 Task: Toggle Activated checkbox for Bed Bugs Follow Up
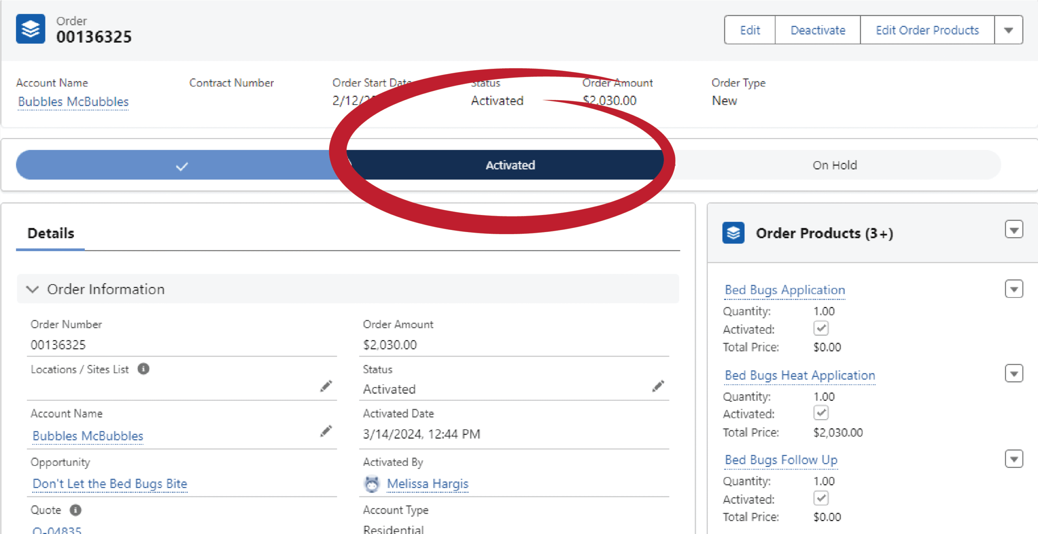[821, 498]
